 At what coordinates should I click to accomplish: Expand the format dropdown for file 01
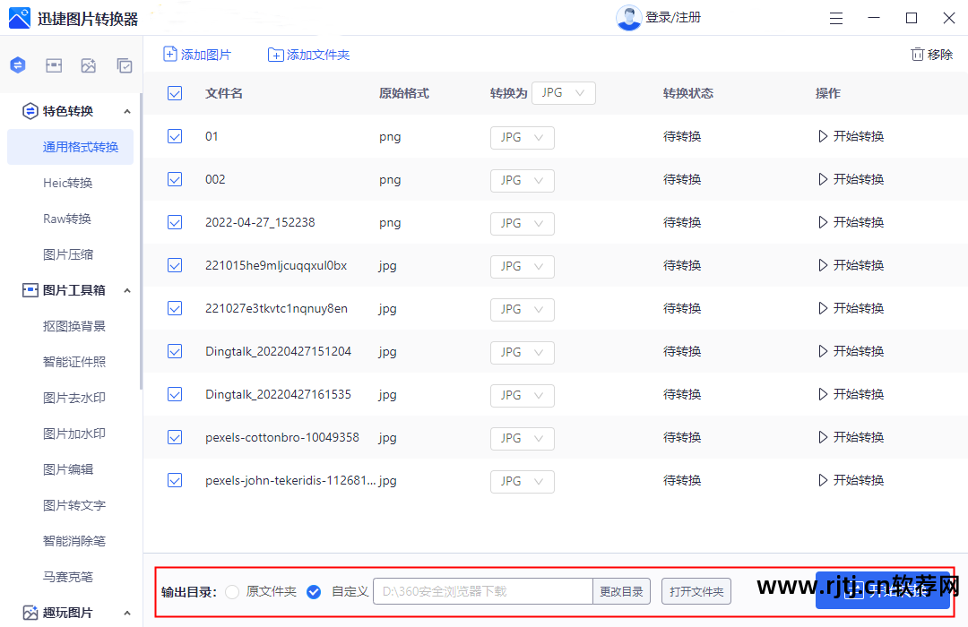pos(522,137)
